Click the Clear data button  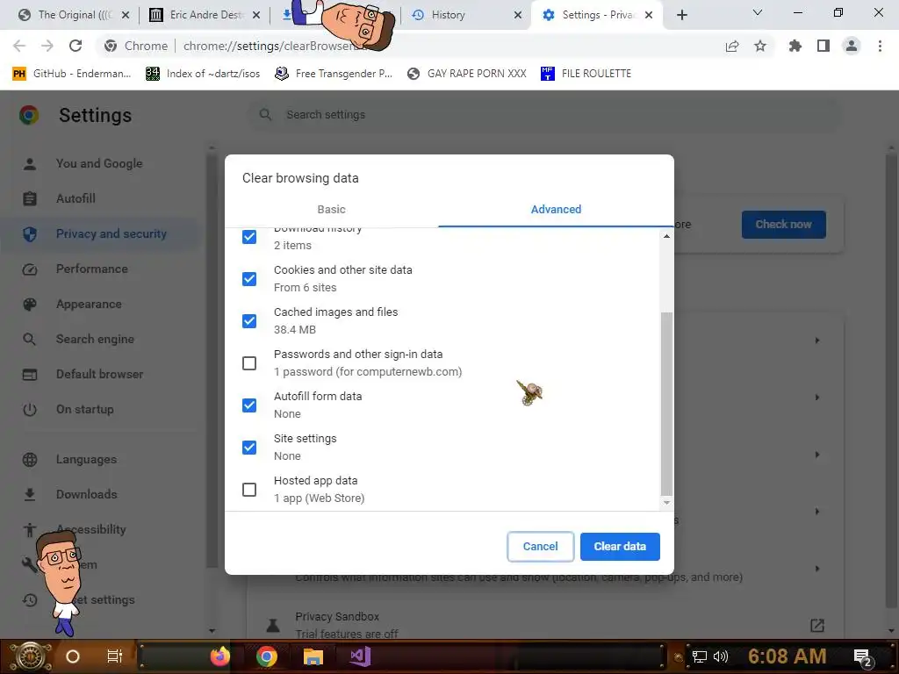pyautogui.click(x=620, y=547)
